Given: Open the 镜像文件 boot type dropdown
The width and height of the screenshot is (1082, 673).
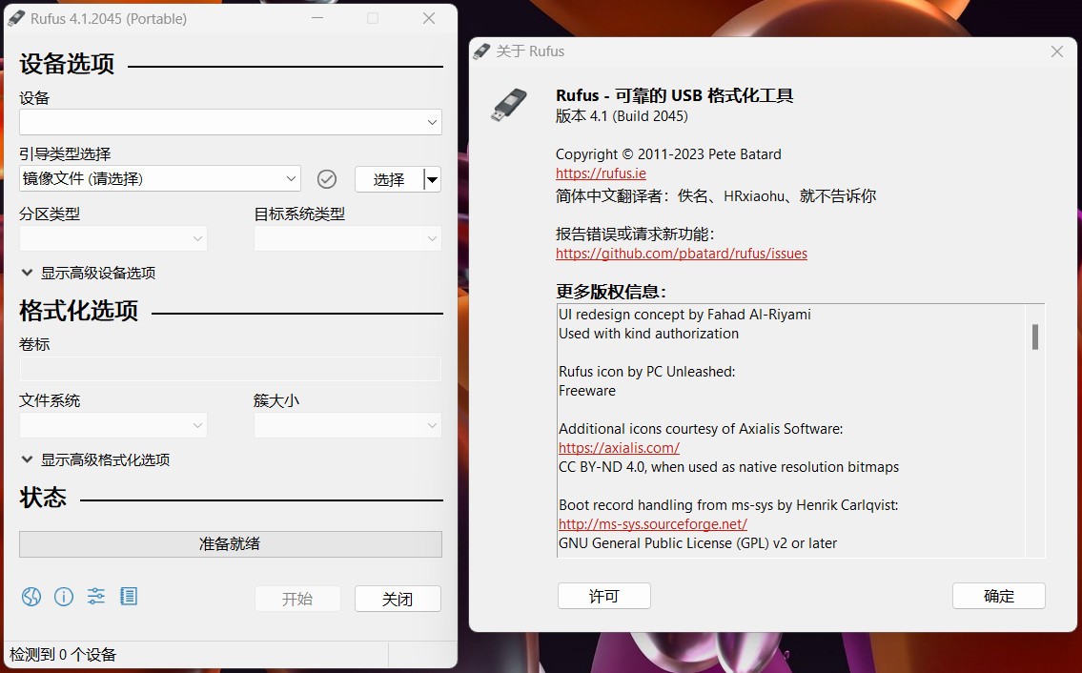Looking at the screenshot, I should click(160, 179).
